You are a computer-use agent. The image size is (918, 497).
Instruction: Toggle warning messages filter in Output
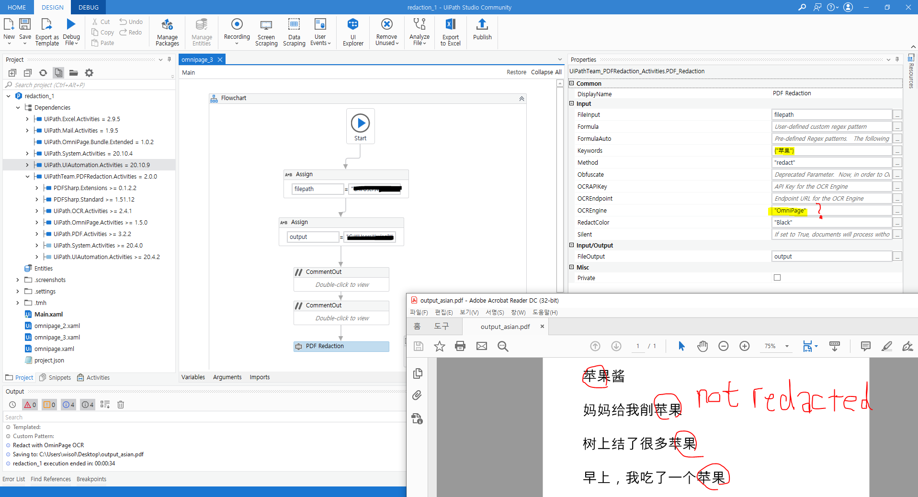point(49,405)
